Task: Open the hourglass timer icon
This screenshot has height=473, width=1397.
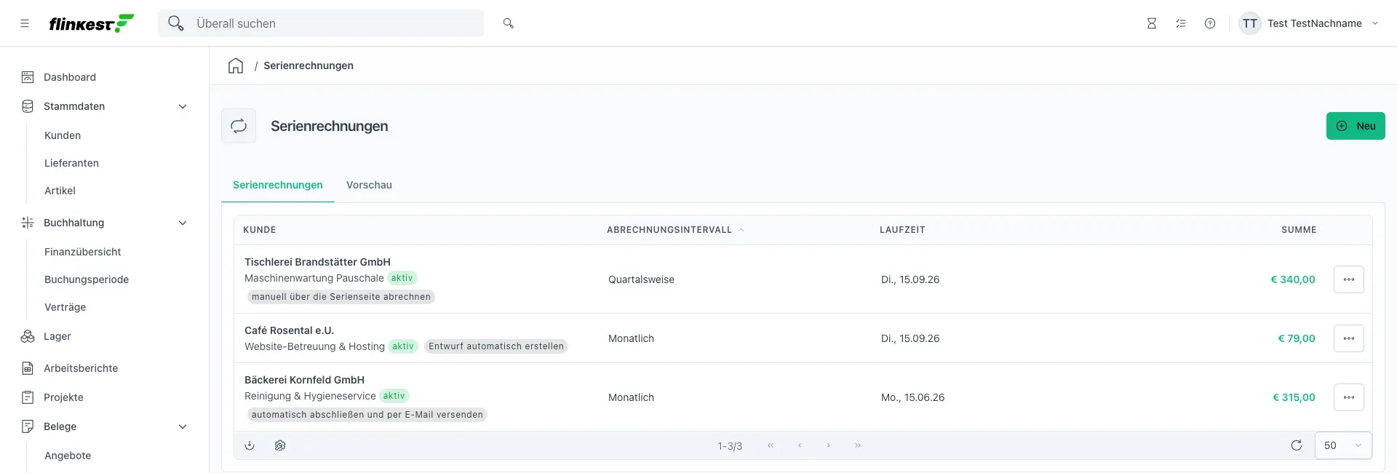Action: click(x=1152, y=23)
